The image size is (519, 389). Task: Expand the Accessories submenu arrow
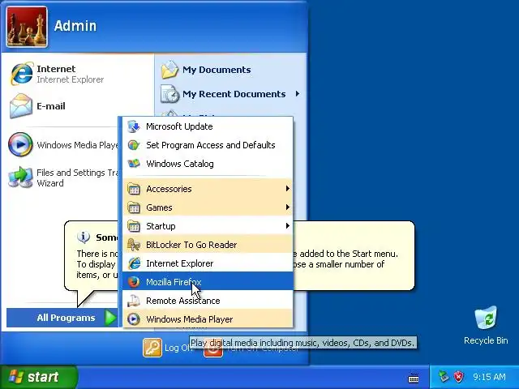(287, 189)
